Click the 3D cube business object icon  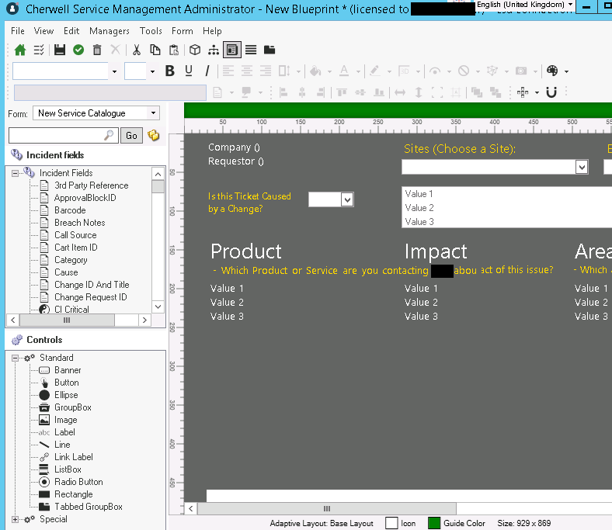coord(195,50)
